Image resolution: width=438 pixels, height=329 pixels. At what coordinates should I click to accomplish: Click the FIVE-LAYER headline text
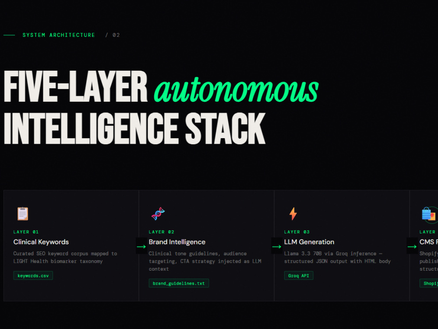pos(75,86)
